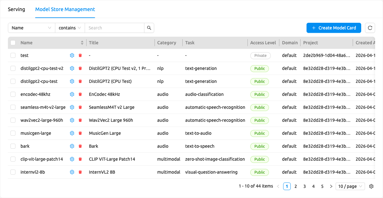Delete the distilgpt2-cpu-test-v2 model

tap(80, 68)
